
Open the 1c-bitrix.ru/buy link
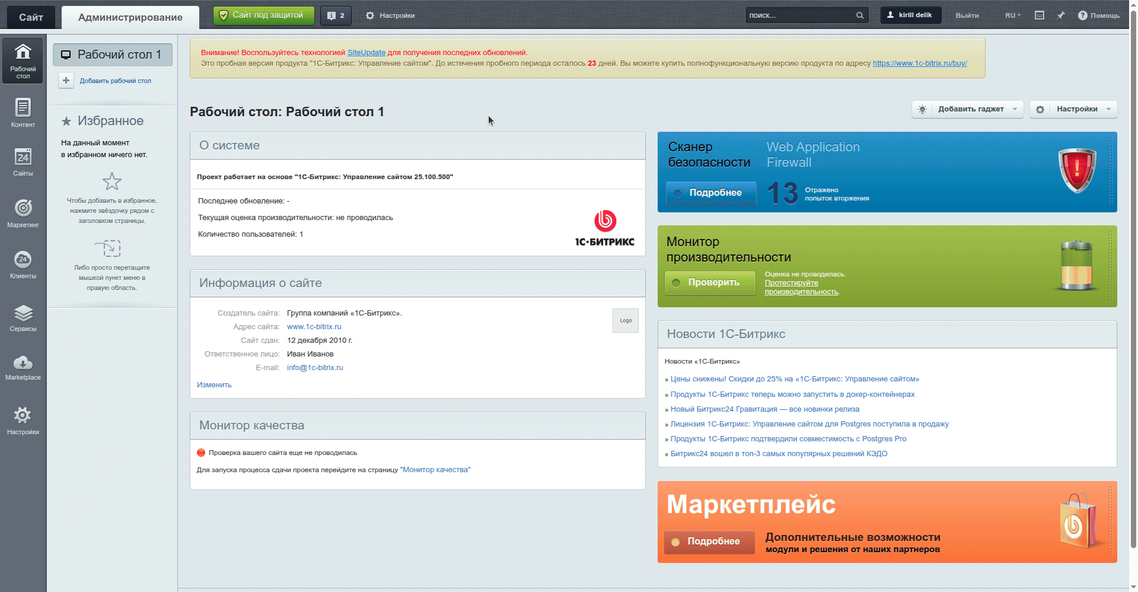[920, 63]
